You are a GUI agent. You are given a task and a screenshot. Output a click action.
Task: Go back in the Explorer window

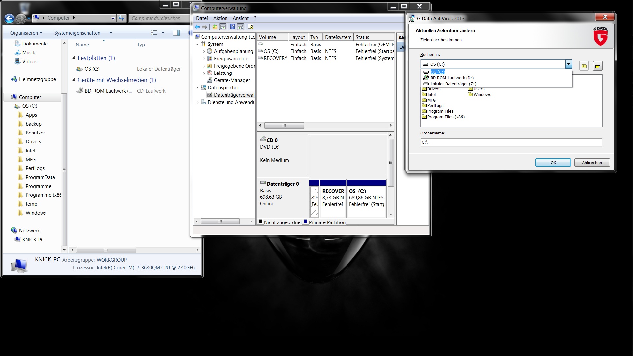9,18
